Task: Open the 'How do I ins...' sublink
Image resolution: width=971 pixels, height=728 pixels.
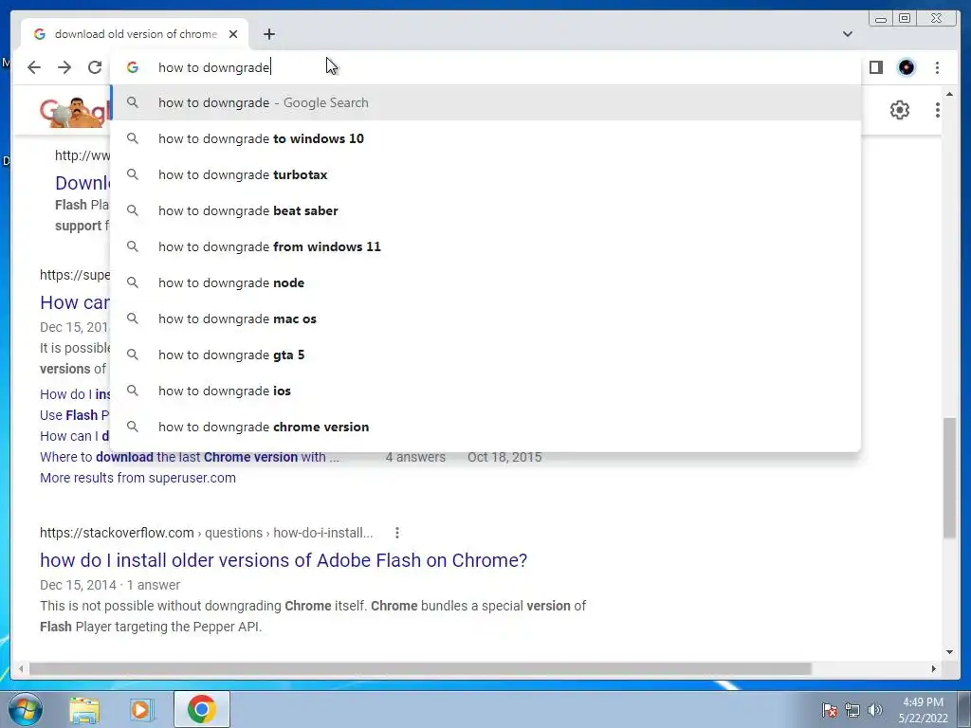Action: (75, 394)
